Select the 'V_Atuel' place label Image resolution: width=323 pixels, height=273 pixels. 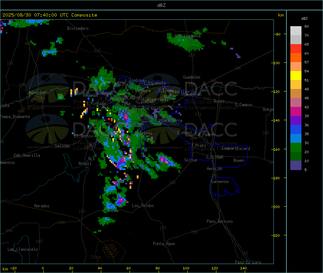pyautogui.click(x=184, y=133)
